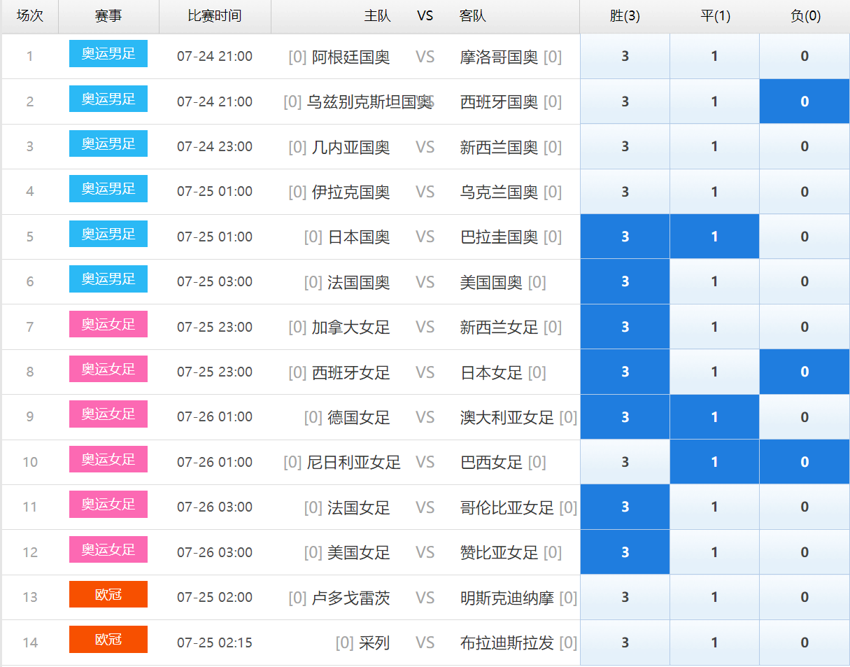Viewport: 850px width, 667px height.
Task: Click 奥运男足 tag in match 4 row
Action: coord(108,189)
